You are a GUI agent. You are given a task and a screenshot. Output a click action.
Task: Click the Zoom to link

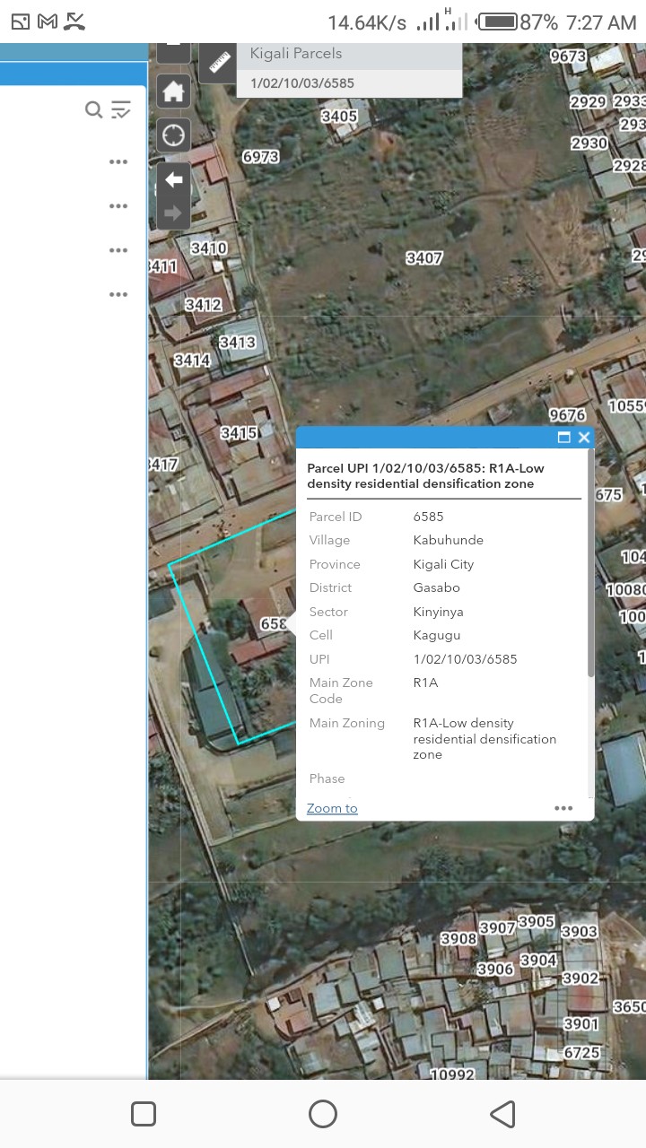click(332, 808)
